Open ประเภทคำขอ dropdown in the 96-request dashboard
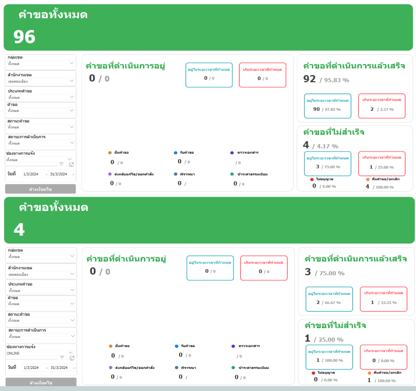 pos(71,97)
